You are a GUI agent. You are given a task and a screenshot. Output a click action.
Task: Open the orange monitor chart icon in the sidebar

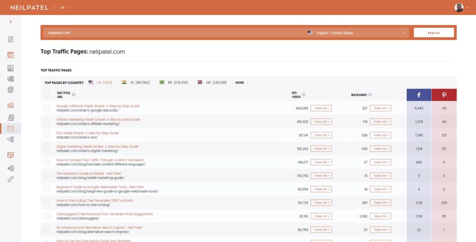(11, 155)
